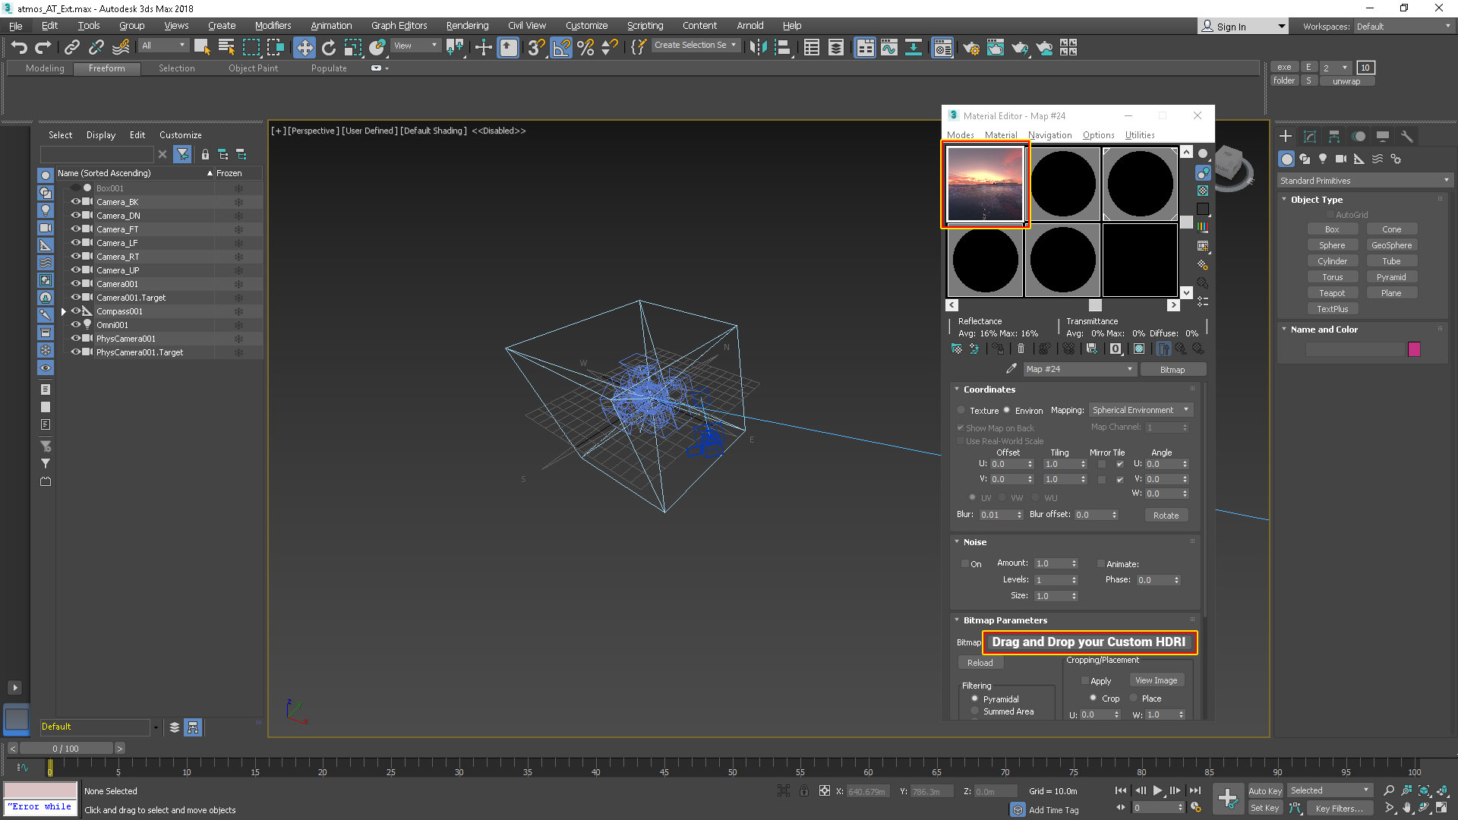
Task: Click the Undo arrow icon
Action: coord(19,47)
